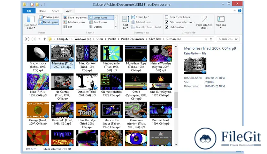The height and width of the screenshot is (154, 267).
Task: Click the Memoires preview image in details pane
Action: (x=195, y=66)
